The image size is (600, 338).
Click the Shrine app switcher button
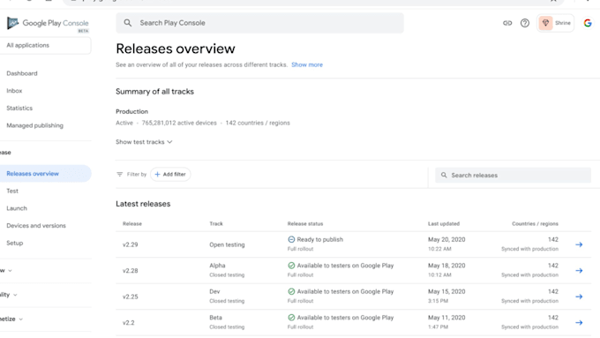[x=555, y=23]
